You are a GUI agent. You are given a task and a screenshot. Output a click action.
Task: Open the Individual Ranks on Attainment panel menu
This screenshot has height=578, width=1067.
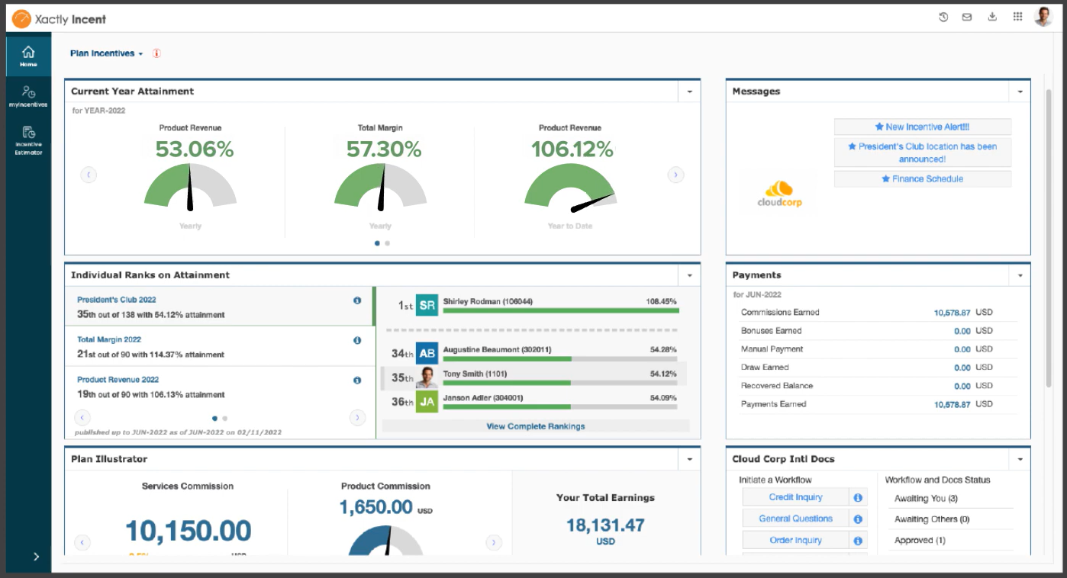(x=689, y=275)
